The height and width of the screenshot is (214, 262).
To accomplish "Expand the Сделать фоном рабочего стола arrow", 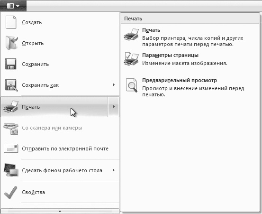I will point(114,170).
